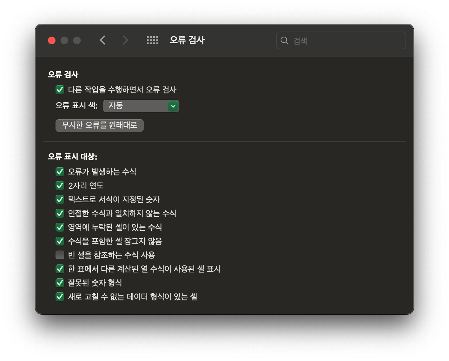
Task: Click the 오류 검사 title in toolbar
Action: [187, 40]
